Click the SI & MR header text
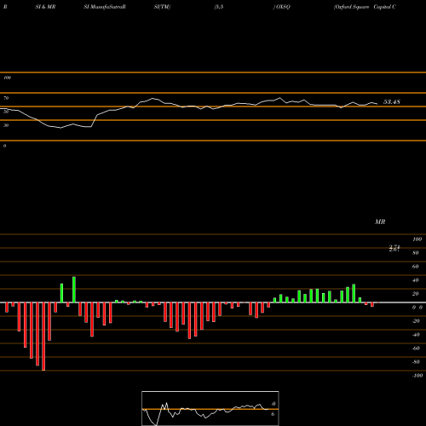Screen dimensions: 426x426 point(45,7)
